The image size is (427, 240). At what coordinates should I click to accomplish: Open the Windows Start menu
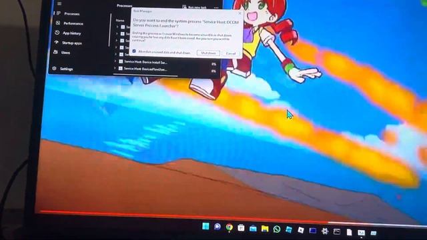click(x=205, y=226)
